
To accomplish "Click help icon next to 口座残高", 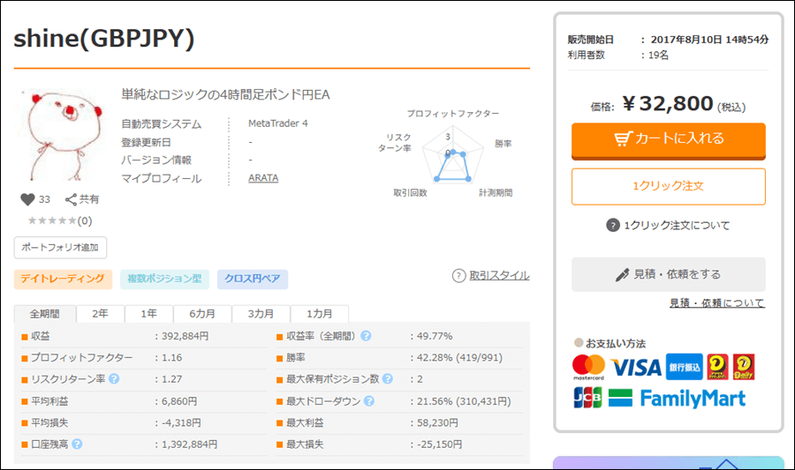I will click(x=77, y=444).
